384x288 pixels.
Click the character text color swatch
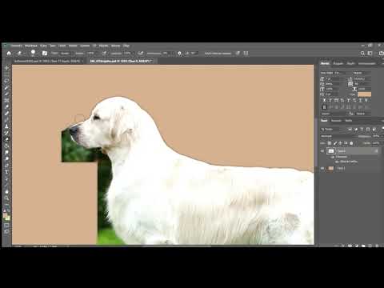click(364, 94)
